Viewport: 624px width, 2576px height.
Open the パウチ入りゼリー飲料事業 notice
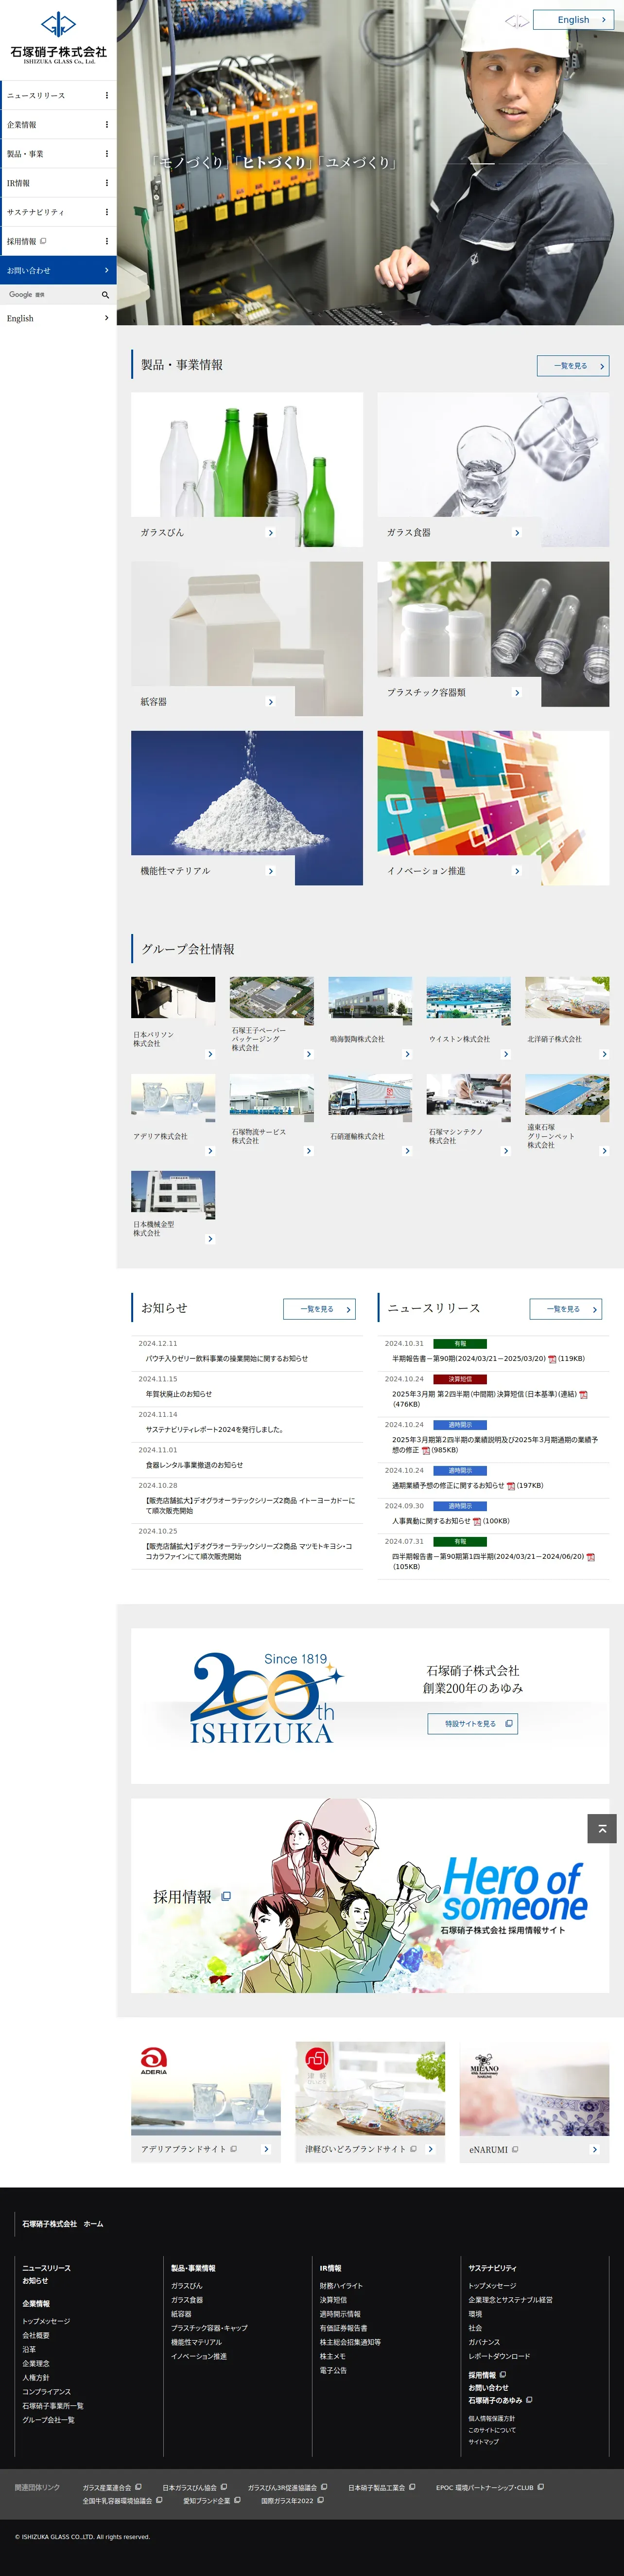[x=227, y=1359]
